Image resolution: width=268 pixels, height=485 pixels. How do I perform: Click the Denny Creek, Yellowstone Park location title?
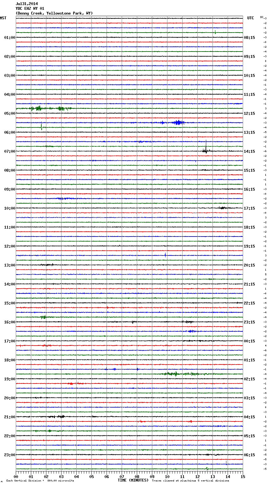click(x=54, y=13)
